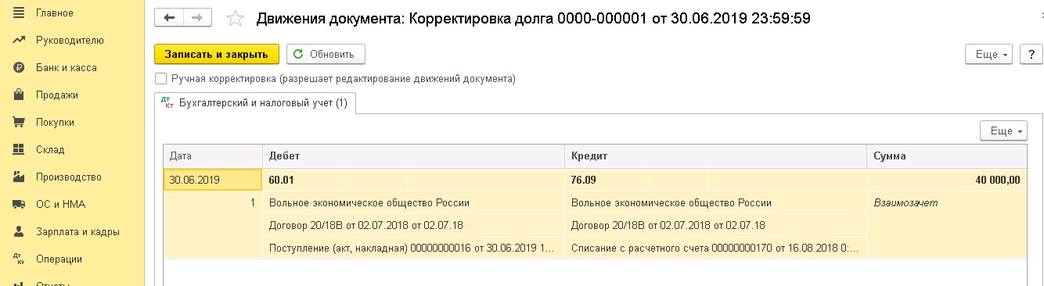
Task: Open the Еще dropdown above the table
Action: (x=1004, y=130)
